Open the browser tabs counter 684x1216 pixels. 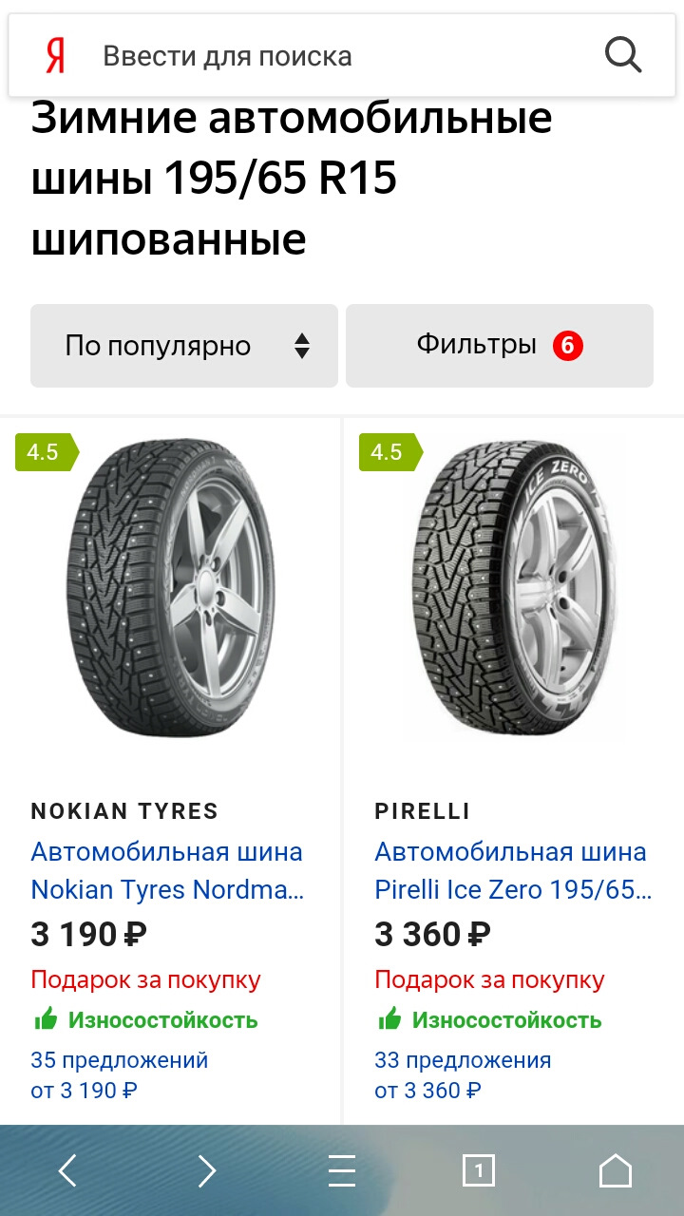pos(479,1170)
